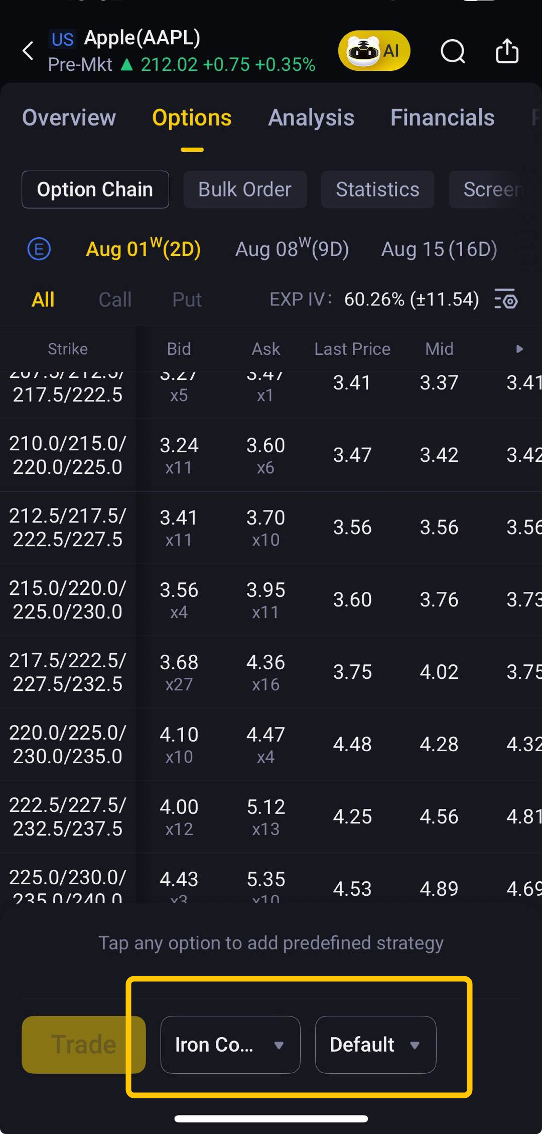Open the Bulk Order section
The height and width of the screenshot is (1134, 542).
tap(245, 189)
